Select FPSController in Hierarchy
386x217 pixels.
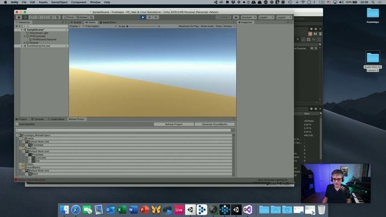(37, 36)
